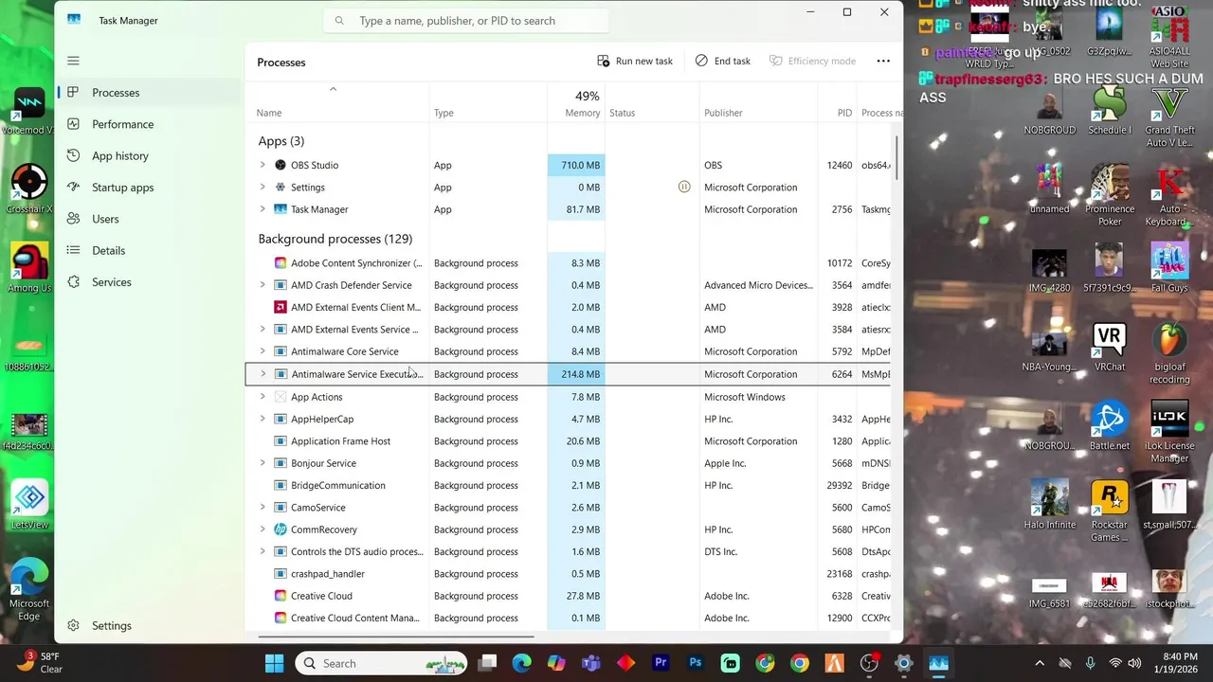Switch to the Performance tab
1213x682 pixels.
[149, 124]
